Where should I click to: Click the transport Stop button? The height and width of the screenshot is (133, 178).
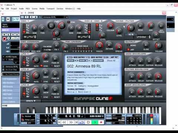point(88,122)
